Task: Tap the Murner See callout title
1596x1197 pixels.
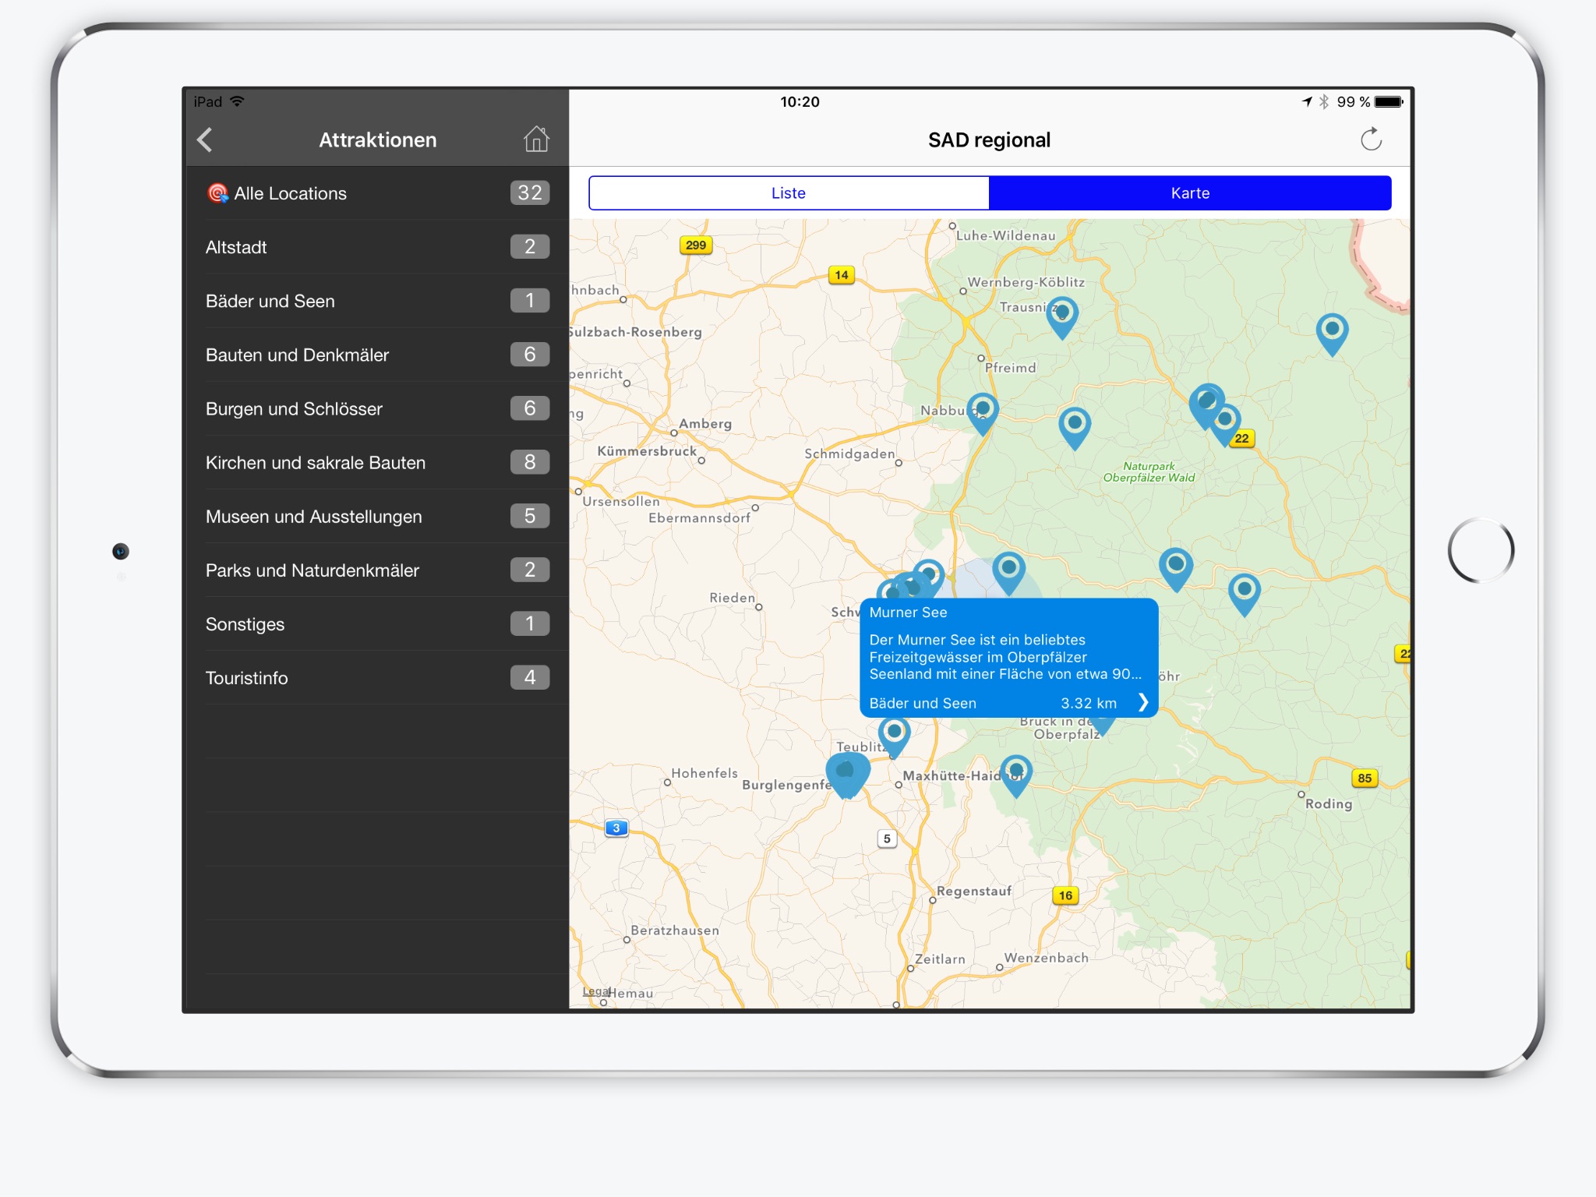Action: click(908, 613)
